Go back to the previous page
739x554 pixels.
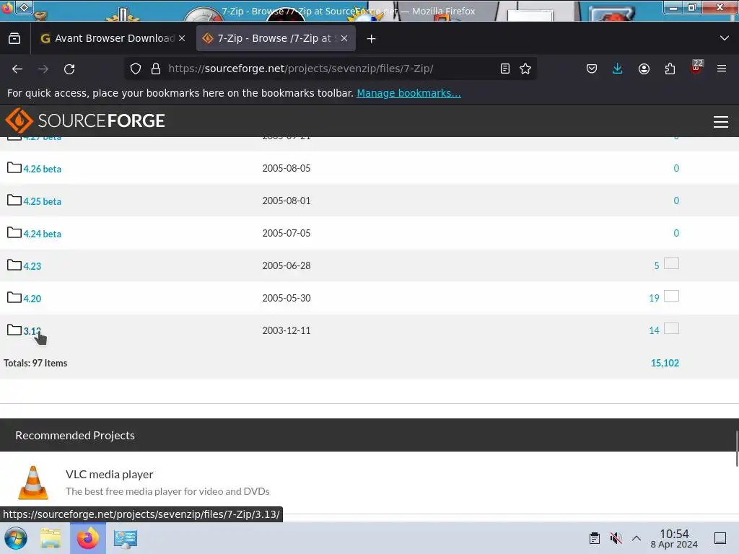17,69
